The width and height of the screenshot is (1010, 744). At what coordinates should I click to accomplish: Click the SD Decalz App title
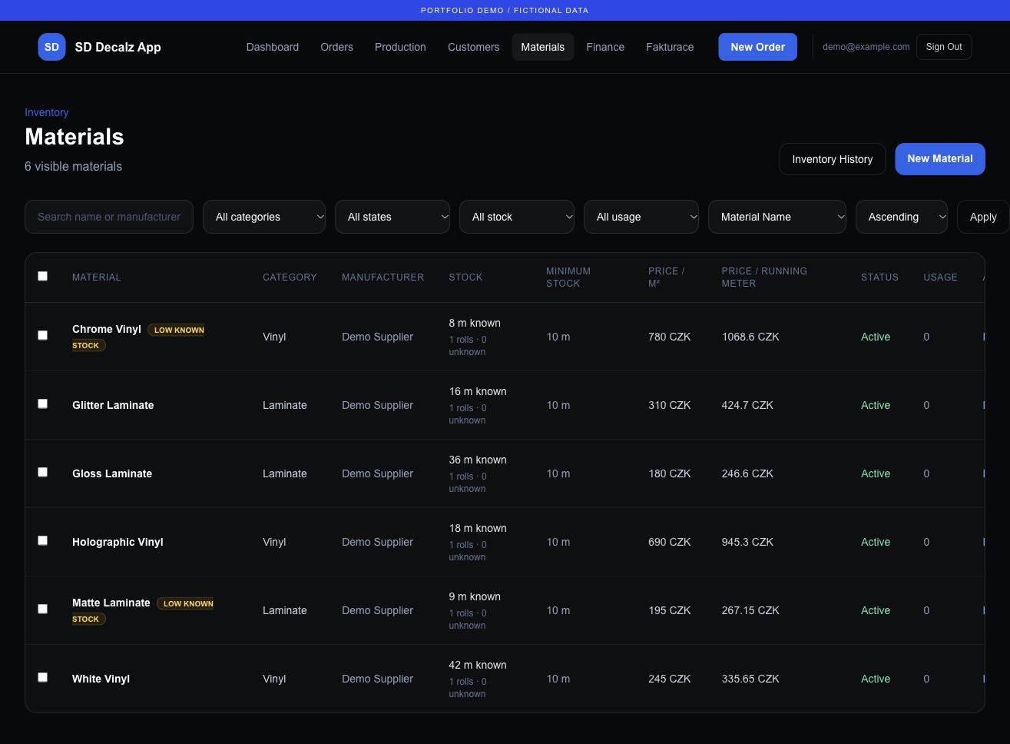118,47
